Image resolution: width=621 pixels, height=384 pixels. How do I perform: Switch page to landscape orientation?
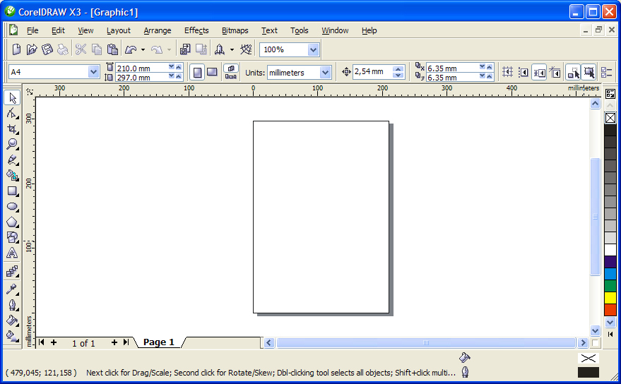point(212,72)
